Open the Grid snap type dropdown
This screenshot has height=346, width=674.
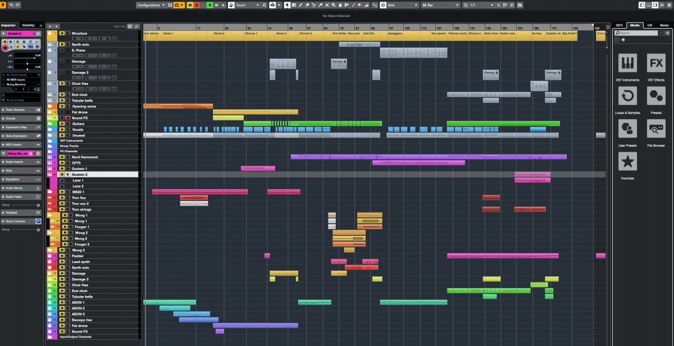[402, 5]
